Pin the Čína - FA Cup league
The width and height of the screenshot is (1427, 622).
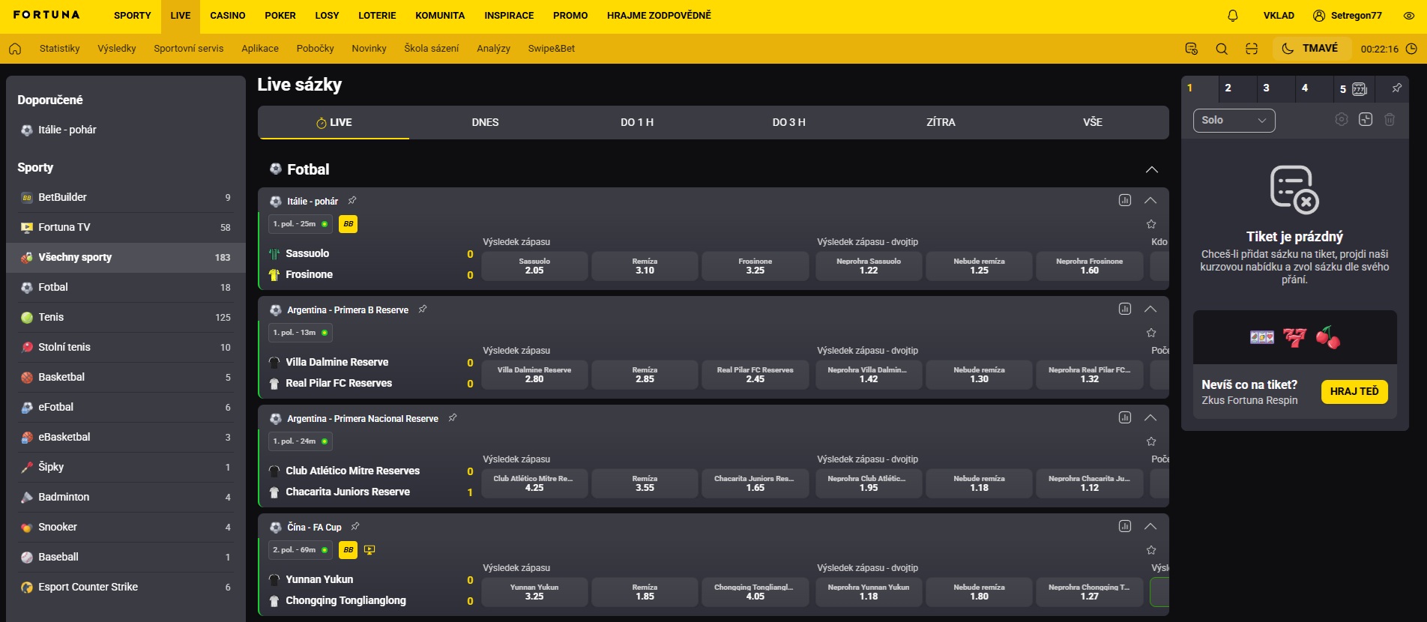point(355,526)
